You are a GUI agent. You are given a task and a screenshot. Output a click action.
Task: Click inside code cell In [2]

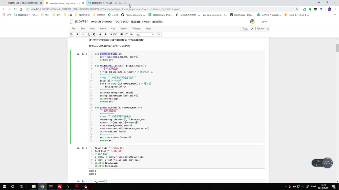(176, 97)
